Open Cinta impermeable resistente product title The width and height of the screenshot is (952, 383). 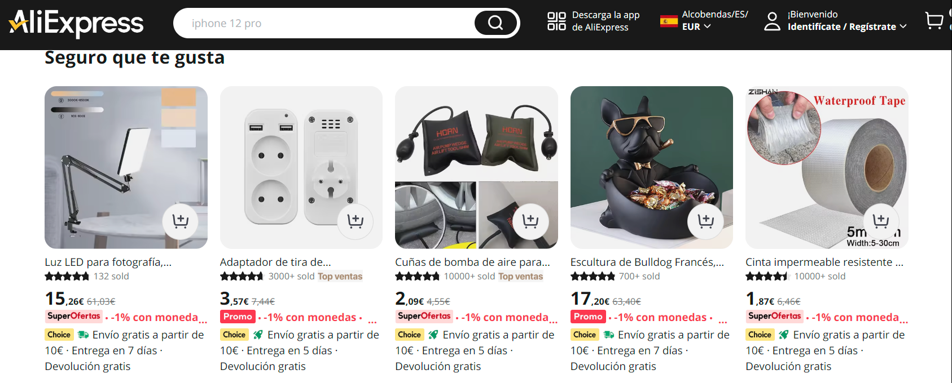tap(824, 262)
